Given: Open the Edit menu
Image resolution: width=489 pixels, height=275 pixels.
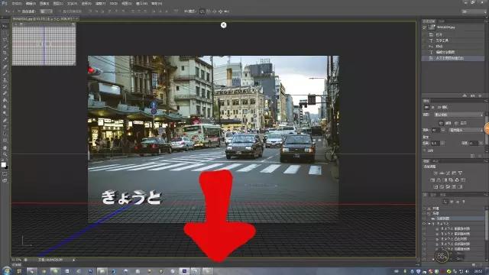Looking at the screenshot, I should pos(31,3).
